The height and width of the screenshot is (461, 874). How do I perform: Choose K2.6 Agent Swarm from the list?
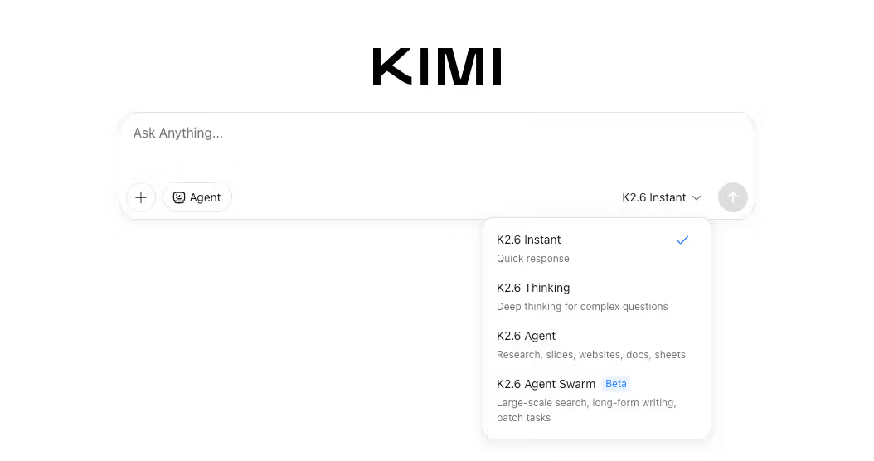(596, 400)
